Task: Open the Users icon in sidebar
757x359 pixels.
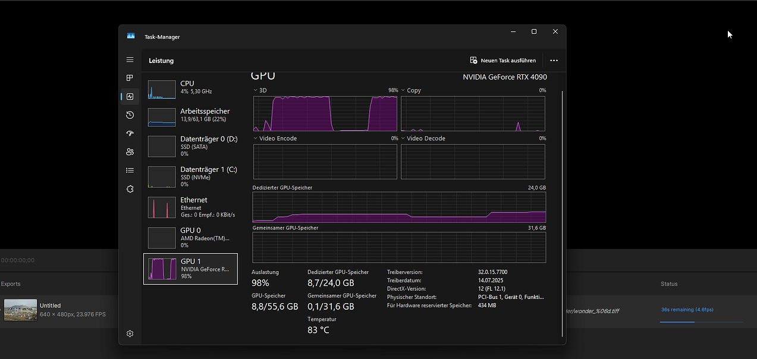Action: [x=130, y=152]
